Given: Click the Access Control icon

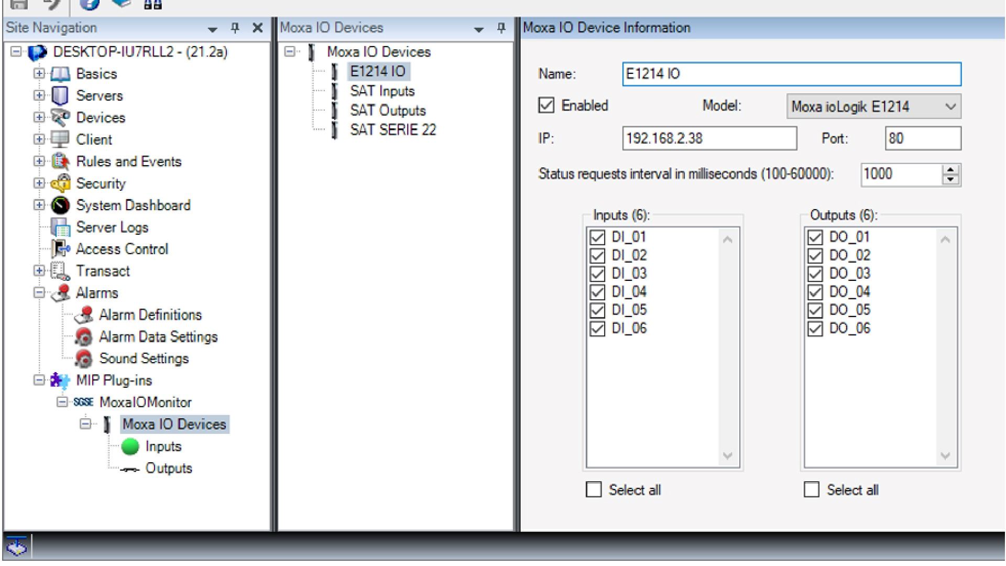Looking at the screenshot, I should tap(60, 249).
